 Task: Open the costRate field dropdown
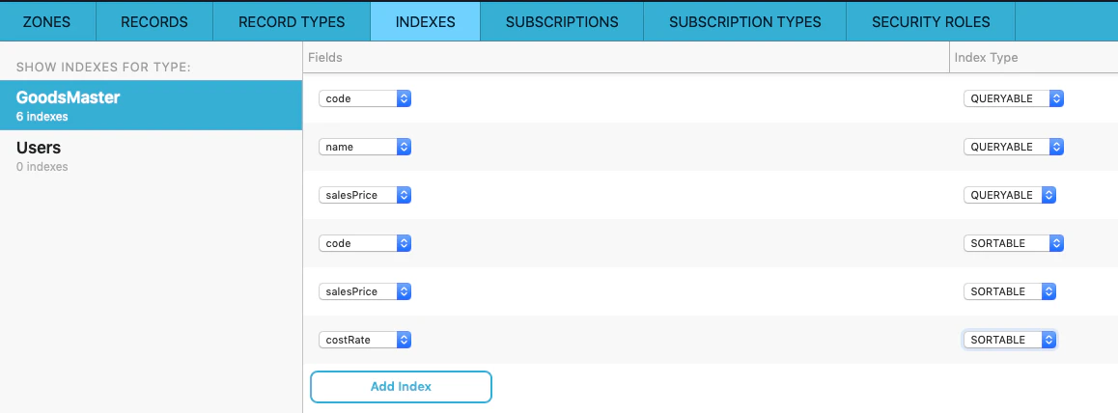365,340
